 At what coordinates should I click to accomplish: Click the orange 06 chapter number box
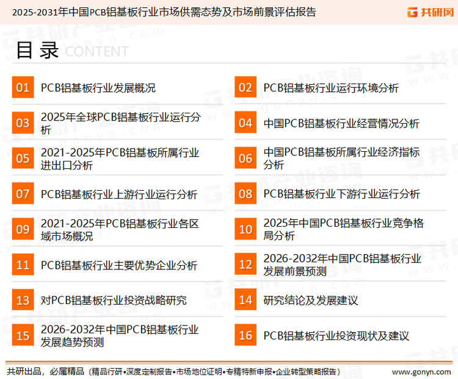(245, 158)
